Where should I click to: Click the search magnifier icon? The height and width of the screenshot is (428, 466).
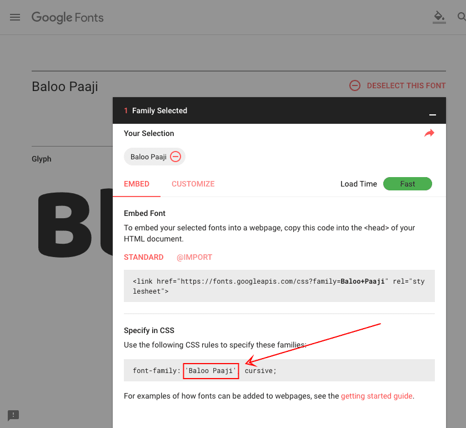click(x=462, y=17)
